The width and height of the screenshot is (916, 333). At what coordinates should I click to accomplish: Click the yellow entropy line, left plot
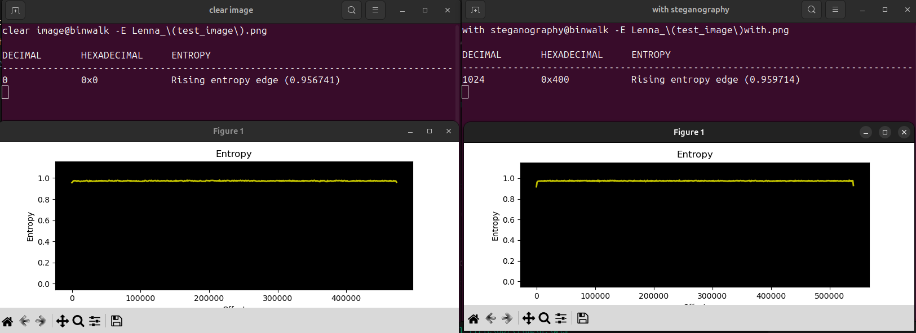coord(234,181)
